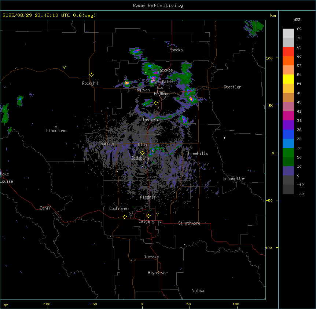Select the yellow V marker northwest of RockyMH
The image size is (316, 309).
coord(64,68)
